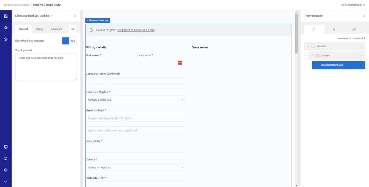Click the info circle icon in sidebar
Image resolution: width=369 pixels, height=187 pixels.
[6, 170]
